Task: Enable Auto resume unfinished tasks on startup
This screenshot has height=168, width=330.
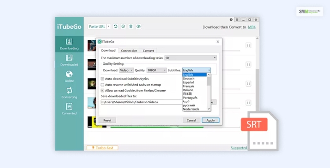Action: click(102, 85)
